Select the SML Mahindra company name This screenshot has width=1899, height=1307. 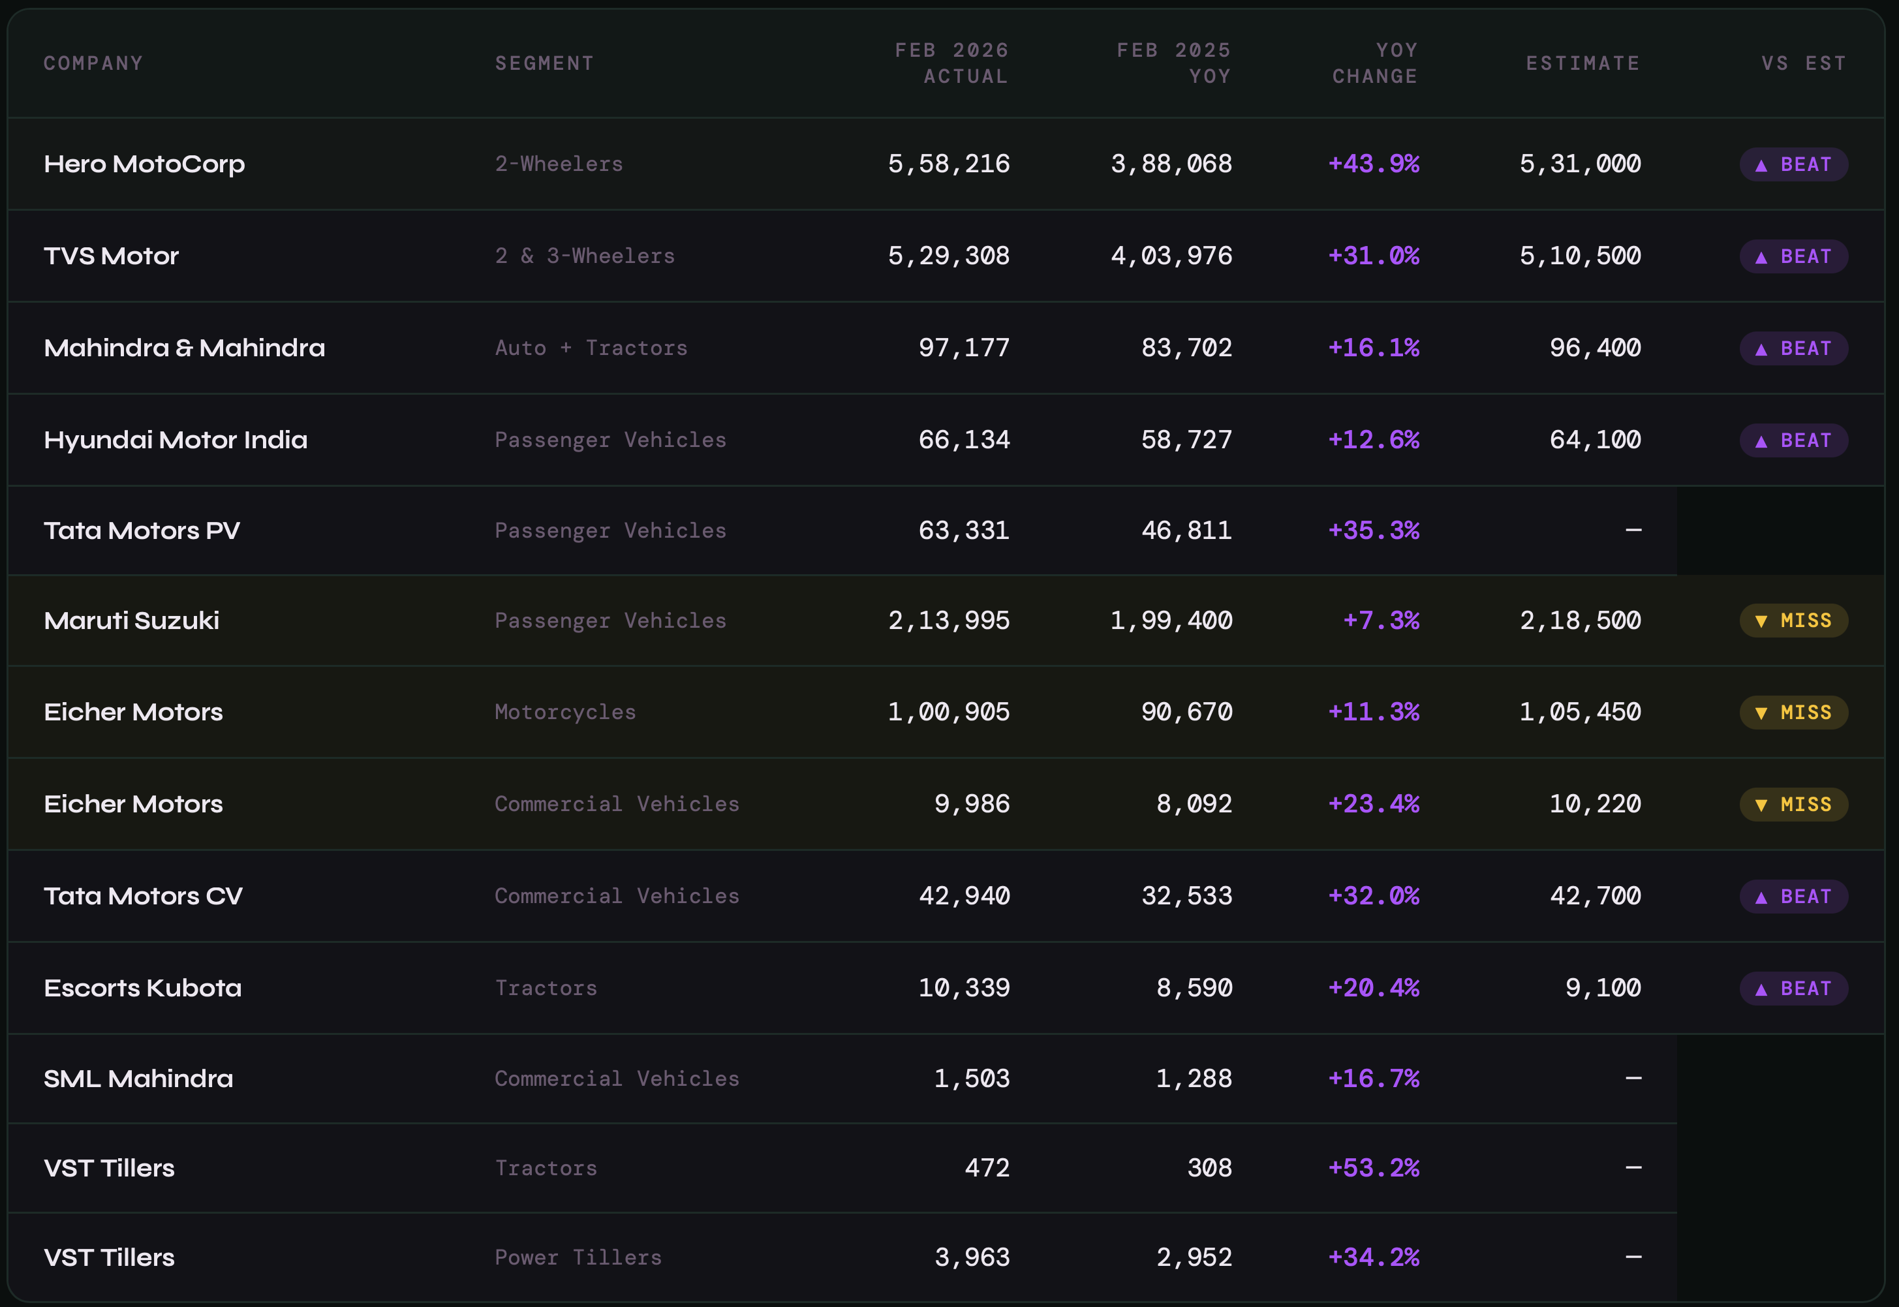[x=138, y=1079]
